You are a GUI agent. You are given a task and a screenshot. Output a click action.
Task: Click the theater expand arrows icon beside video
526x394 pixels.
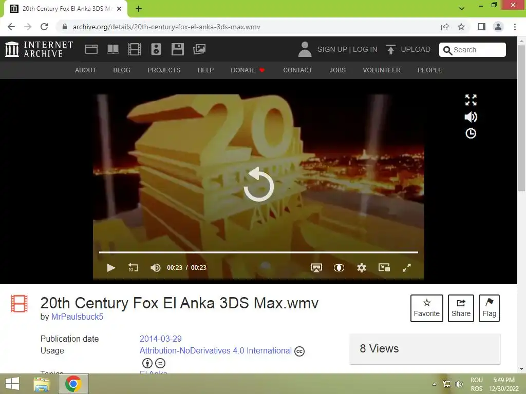(x=471, y=100)
